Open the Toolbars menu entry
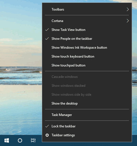This screenshot has height=146, width=137. (87, 9)
